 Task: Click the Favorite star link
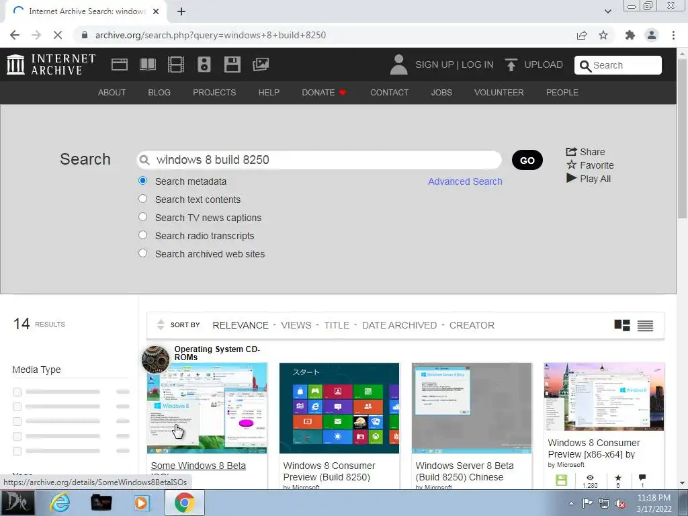click(590, 165)
